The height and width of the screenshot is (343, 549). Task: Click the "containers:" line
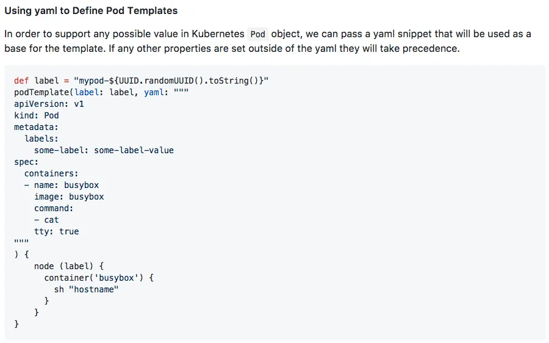tap(51, 173)
